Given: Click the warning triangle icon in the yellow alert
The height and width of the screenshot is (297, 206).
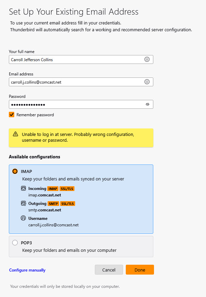Looking at the screenshot, I should pos(15,134).
